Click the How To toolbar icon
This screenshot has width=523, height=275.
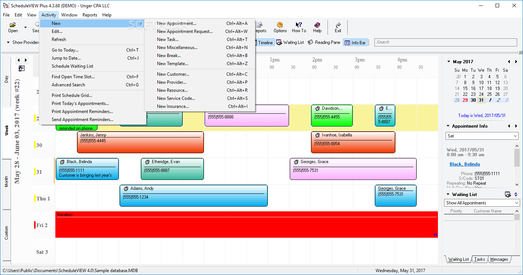(299, 25)
